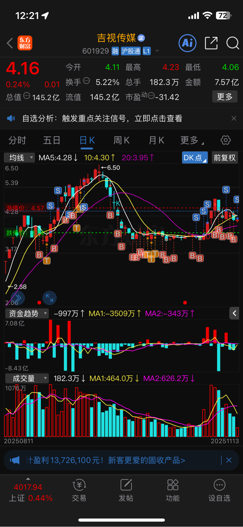Tap the 20:3.95 moving average label
The height and width of the screenshot is (527, 243).
pos(138,157)
